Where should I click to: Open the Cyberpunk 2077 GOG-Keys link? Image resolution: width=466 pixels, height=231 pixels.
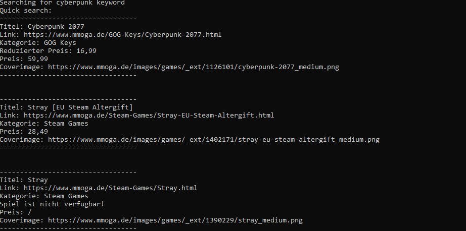pos(122,35)
